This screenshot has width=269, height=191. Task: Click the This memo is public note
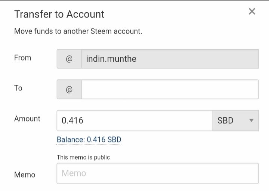(x=83, y=157)
